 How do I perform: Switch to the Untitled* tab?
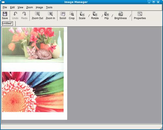tap(7, 23)
